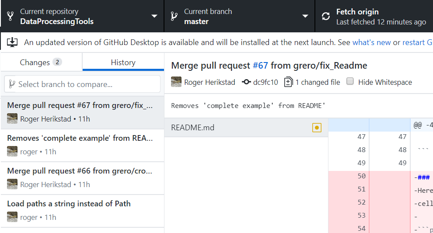
Task: Switch to the Changes tab
Action: 42,62
